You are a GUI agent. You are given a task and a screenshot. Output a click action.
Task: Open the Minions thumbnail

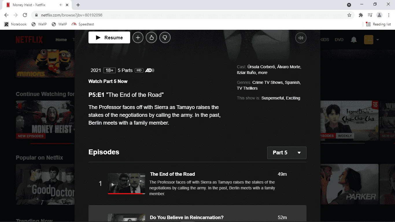[x=45, y=64]
